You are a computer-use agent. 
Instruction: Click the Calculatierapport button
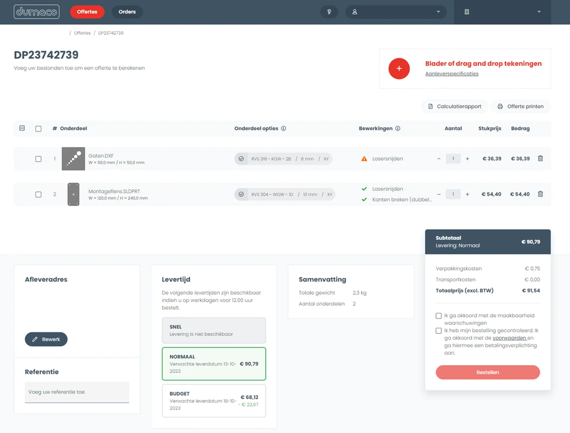pos(455,106)
